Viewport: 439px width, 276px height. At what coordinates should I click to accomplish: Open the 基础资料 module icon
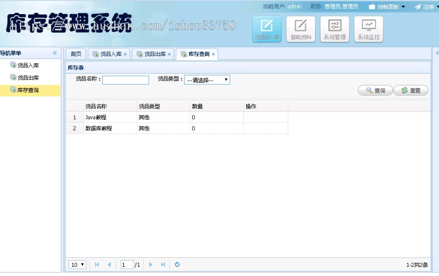tap(300, 29)
